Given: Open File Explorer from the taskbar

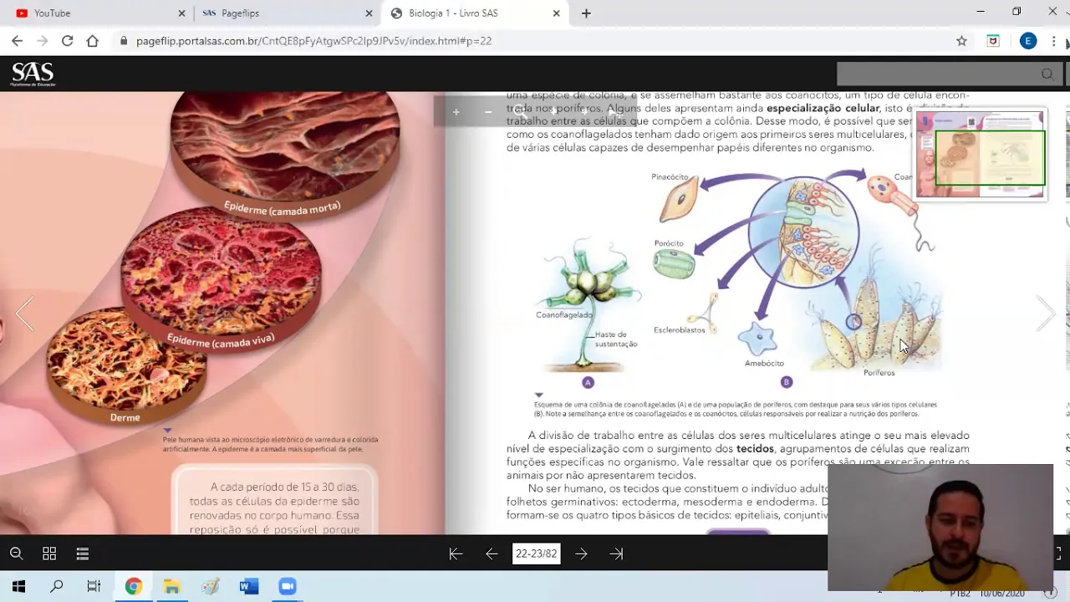Looking at the screenshot, I should 172,587.
